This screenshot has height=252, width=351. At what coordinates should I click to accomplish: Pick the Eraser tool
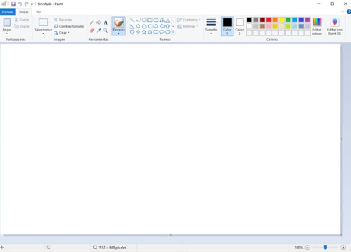(92, 31)
